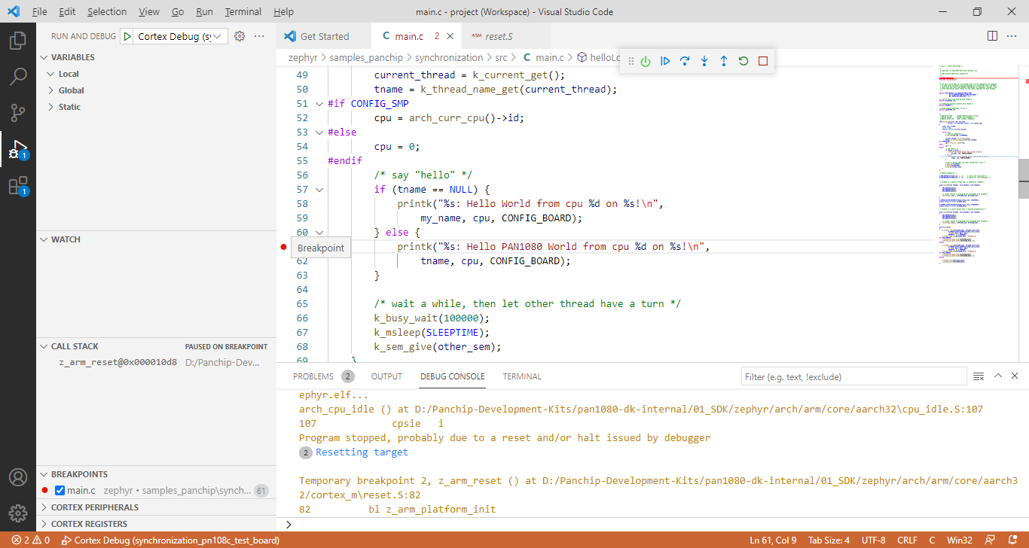Image resolution: width=1029 pixels, height=548 pixels.
Task: Split the editor right
Action: pos(992,36)
